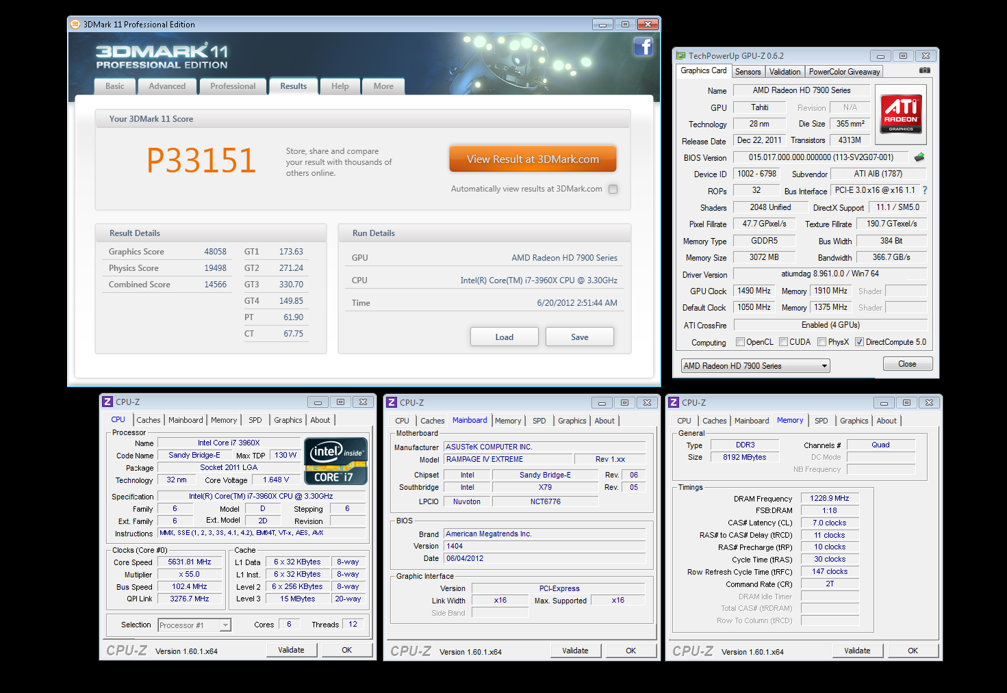
Task: Toggle the CUDA checkbox
Action: pos(783,342)
